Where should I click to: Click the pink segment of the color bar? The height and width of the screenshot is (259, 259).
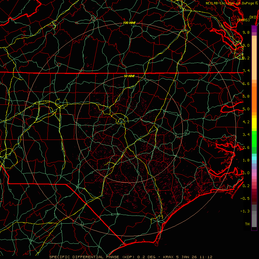254,174
